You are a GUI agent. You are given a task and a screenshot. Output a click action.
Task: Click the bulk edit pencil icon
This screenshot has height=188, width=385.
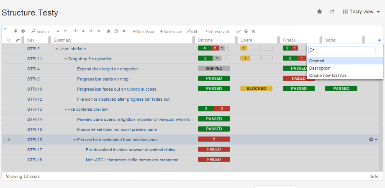[x=239, y=31]
